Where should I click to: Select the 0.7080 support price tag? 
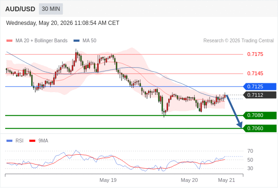[260, 115]
